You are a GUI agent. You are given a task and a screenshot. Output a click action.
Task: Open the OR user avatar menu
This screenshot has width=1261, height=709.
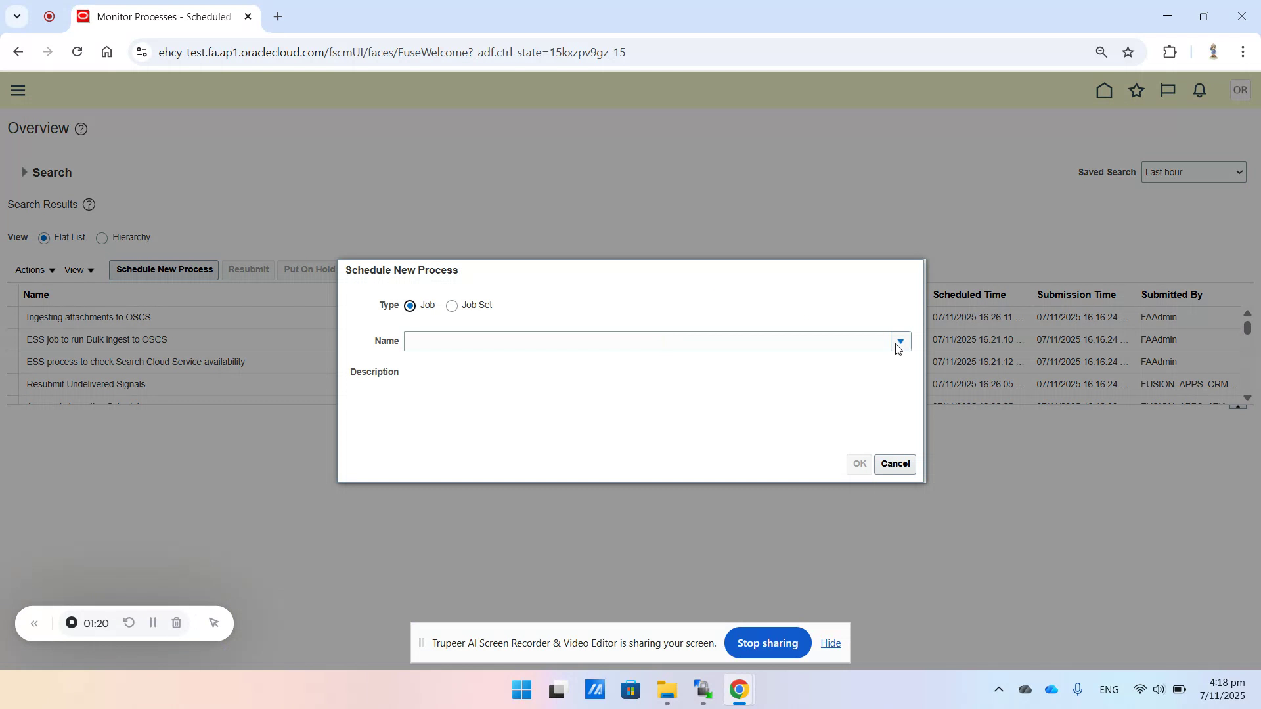coord(1240,90)
